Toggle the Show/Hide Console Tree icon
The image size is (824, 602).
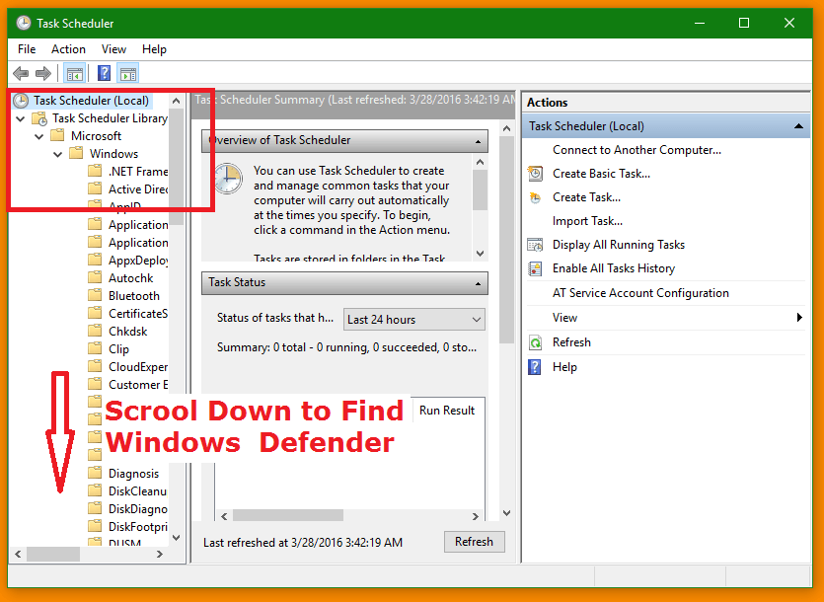(x=74, y=73)
